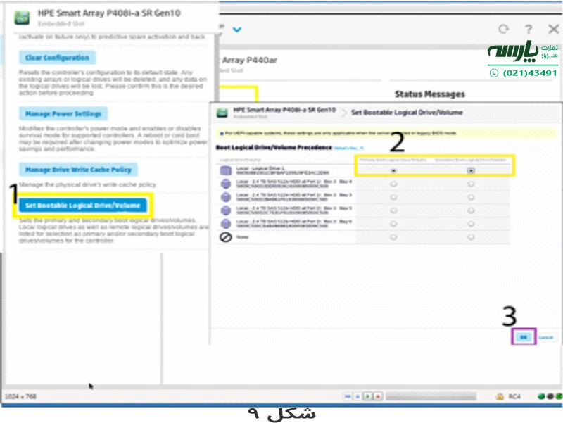Select Bay 4 drive as secondary boot volume

click(471, 184)
